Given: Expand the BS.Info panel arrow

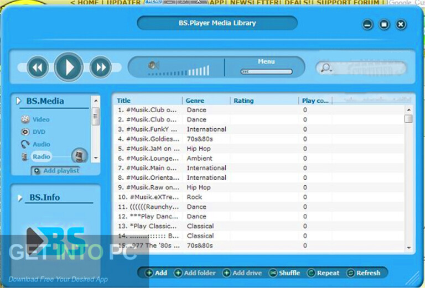Looking at the screenshot, I should pos(19,198).
